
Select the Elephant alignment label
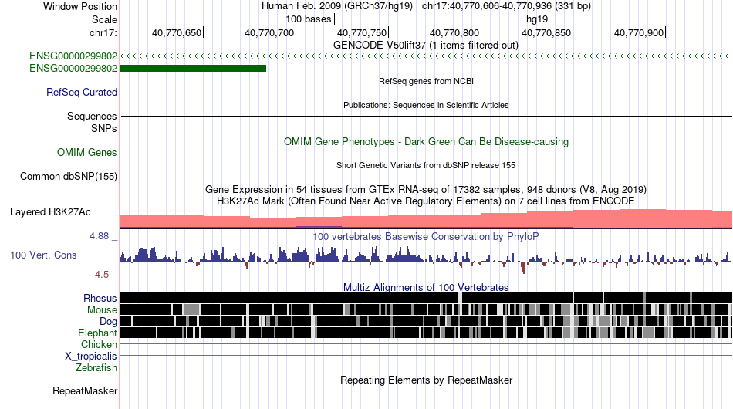(97, 333)
